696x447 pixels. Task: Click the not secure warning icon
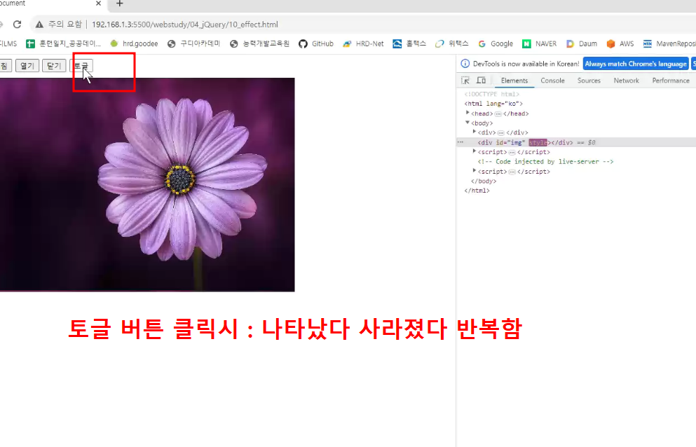click(x=39, y=25)
